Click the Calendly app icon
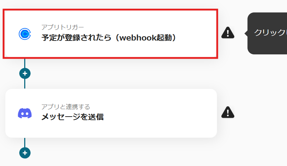The width and height of the screenshot is (287, 166). tap(25, 34)
